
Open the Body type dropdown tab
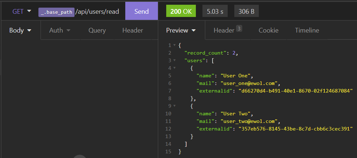click(x=20, y=30)
